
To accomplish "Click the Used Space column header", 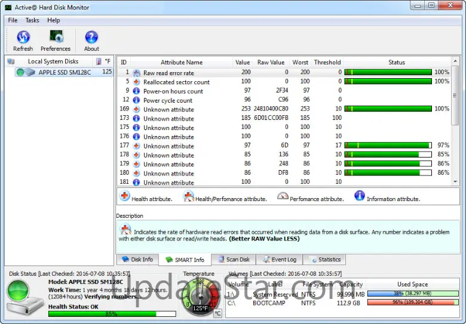I will 412,284.
